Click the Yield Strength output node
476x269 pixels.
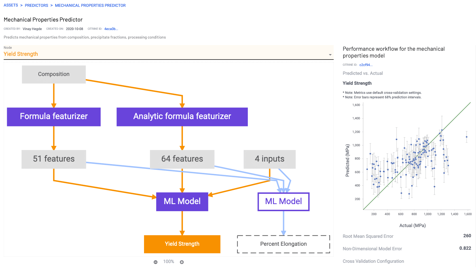(182, 244)
